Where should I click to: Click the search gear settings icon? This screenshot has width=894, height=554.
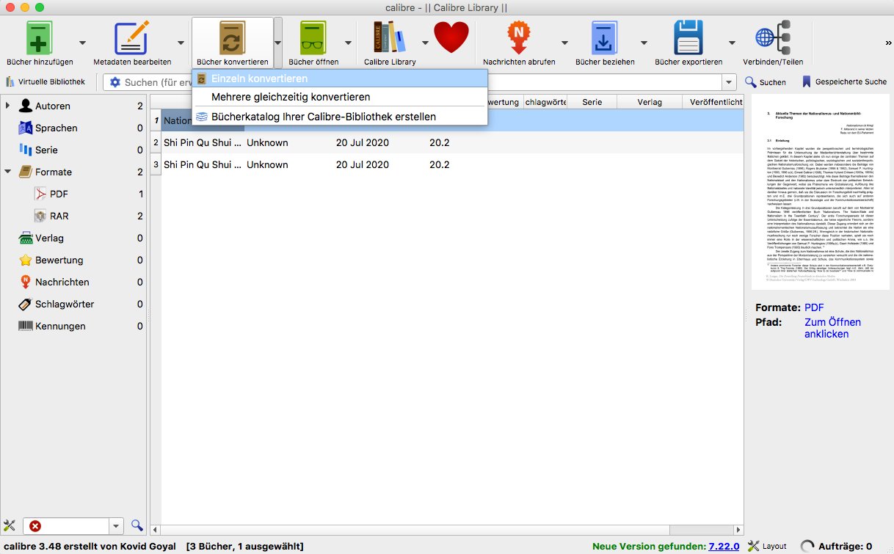(115, 82)
